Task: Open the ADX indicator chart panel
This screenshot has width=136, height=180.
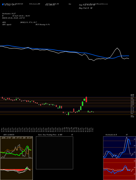Action: pyautogui.click(x=16, y=147)
